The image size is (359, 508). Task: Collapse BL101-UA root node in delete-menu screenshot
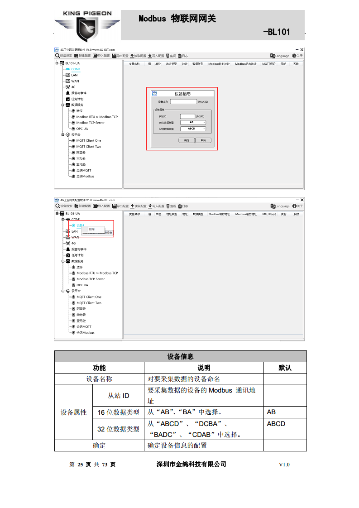(57, 214)
